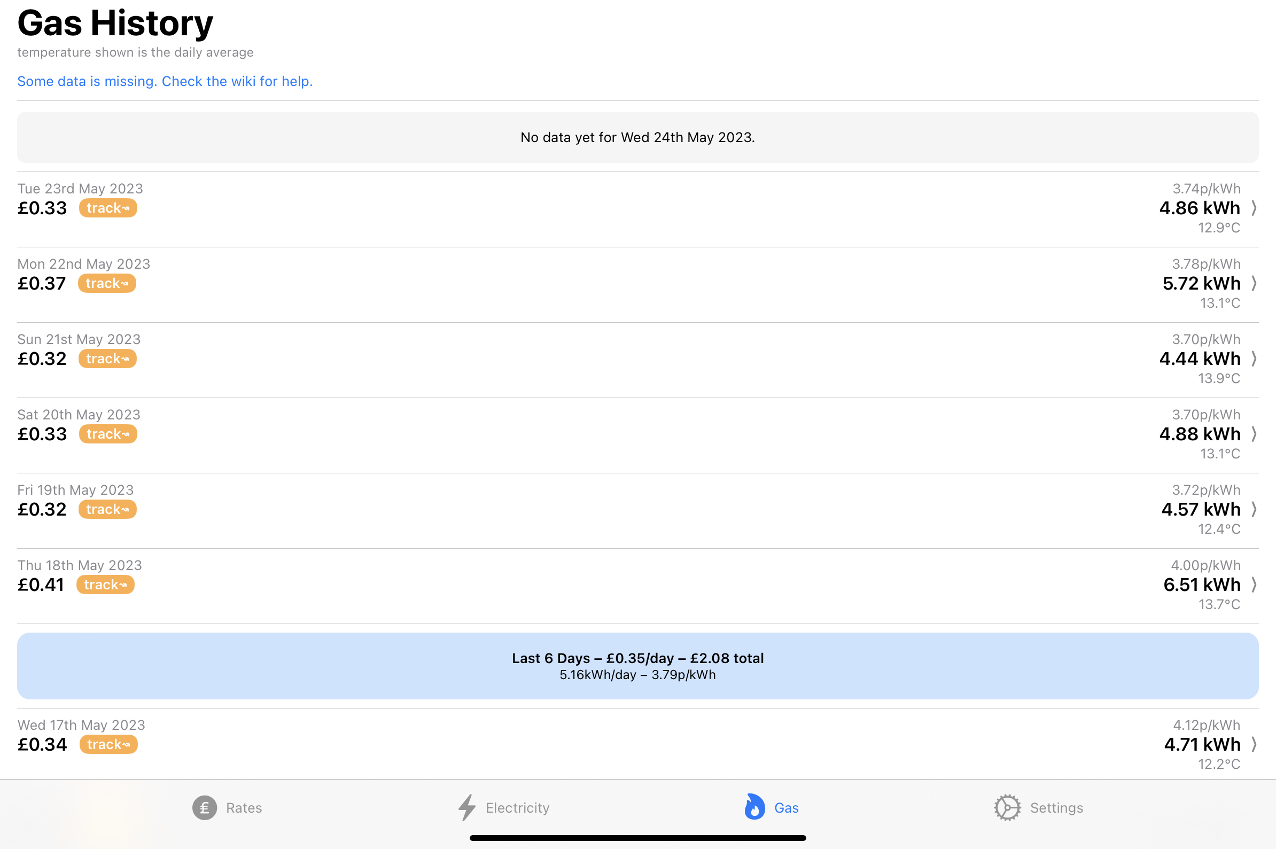Expand Tue 23rd May row chevron
Screen dimensions: 1276x849
[x=1254, y=208]
